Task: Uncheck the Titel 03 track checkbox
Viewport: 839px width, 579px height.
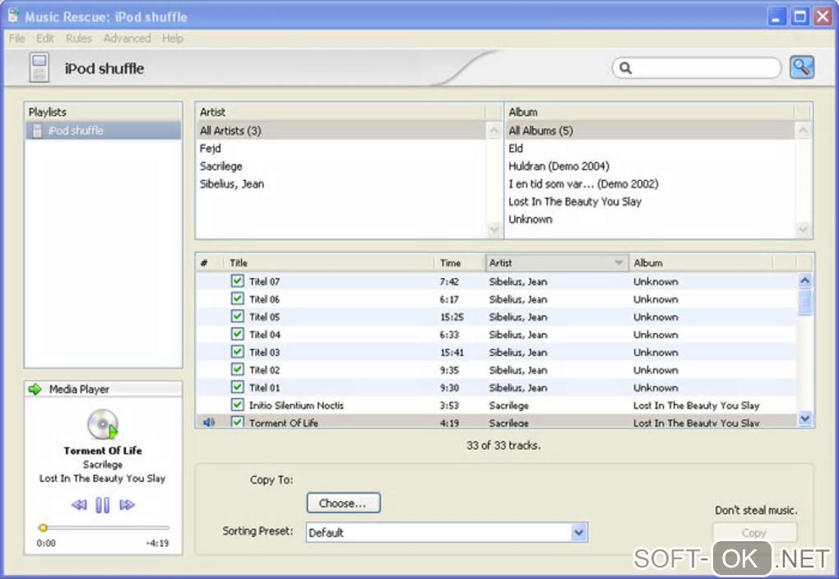Action: [x=238, y=352]
